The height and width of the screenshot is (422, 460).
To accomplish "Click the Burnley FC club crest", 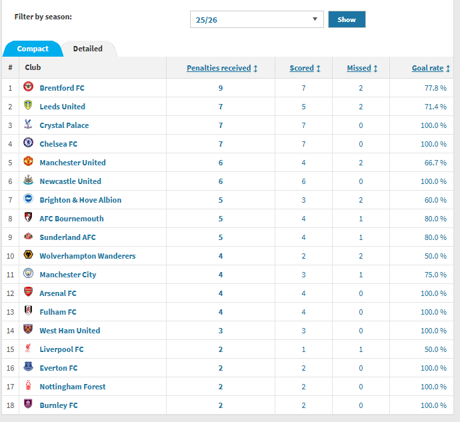I will point(28,403).
